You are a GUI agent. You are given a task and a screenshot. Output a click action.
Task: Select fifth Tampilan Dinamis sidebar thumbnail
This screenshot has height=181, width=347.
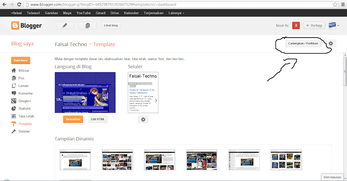click(x=244, y=160)
